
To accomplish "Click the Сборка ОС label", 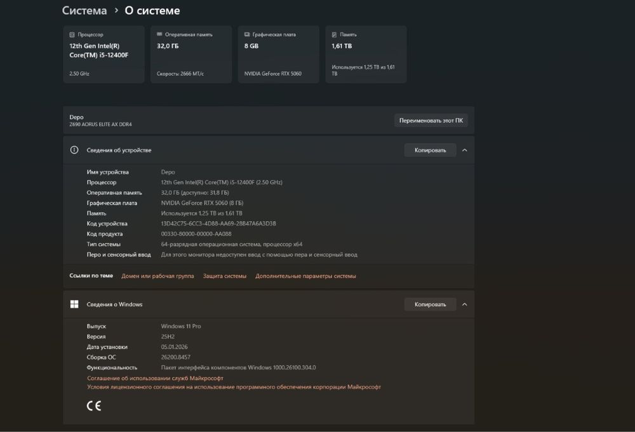I will pos(101,358).
